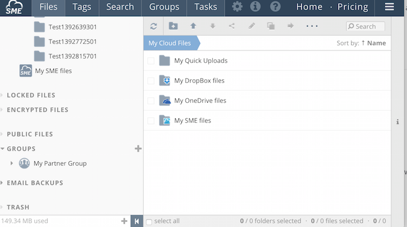The image size is (407, 227).
Task: Open the settings gear in top bar
Action: point(237,7)
